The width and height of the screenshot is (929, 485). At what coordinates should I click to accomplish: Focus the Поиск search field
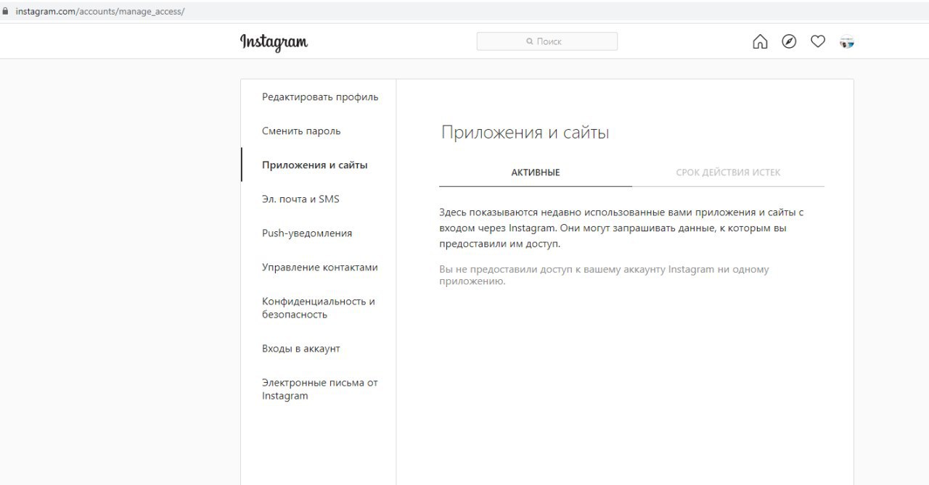[547, 42]
